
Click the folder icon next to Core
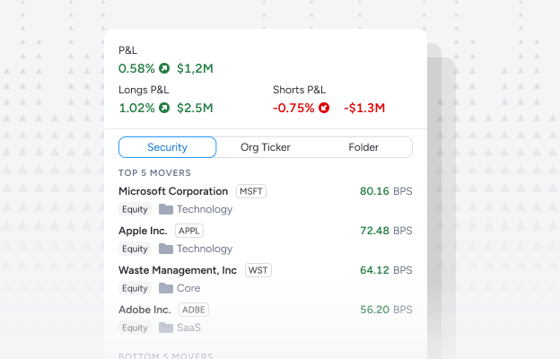(x=166, y=288)
